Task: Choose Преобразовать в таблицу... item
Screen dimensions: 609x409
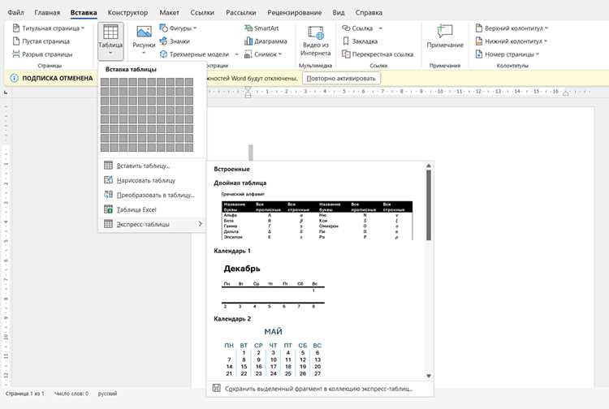Action: tap(152, 195)
